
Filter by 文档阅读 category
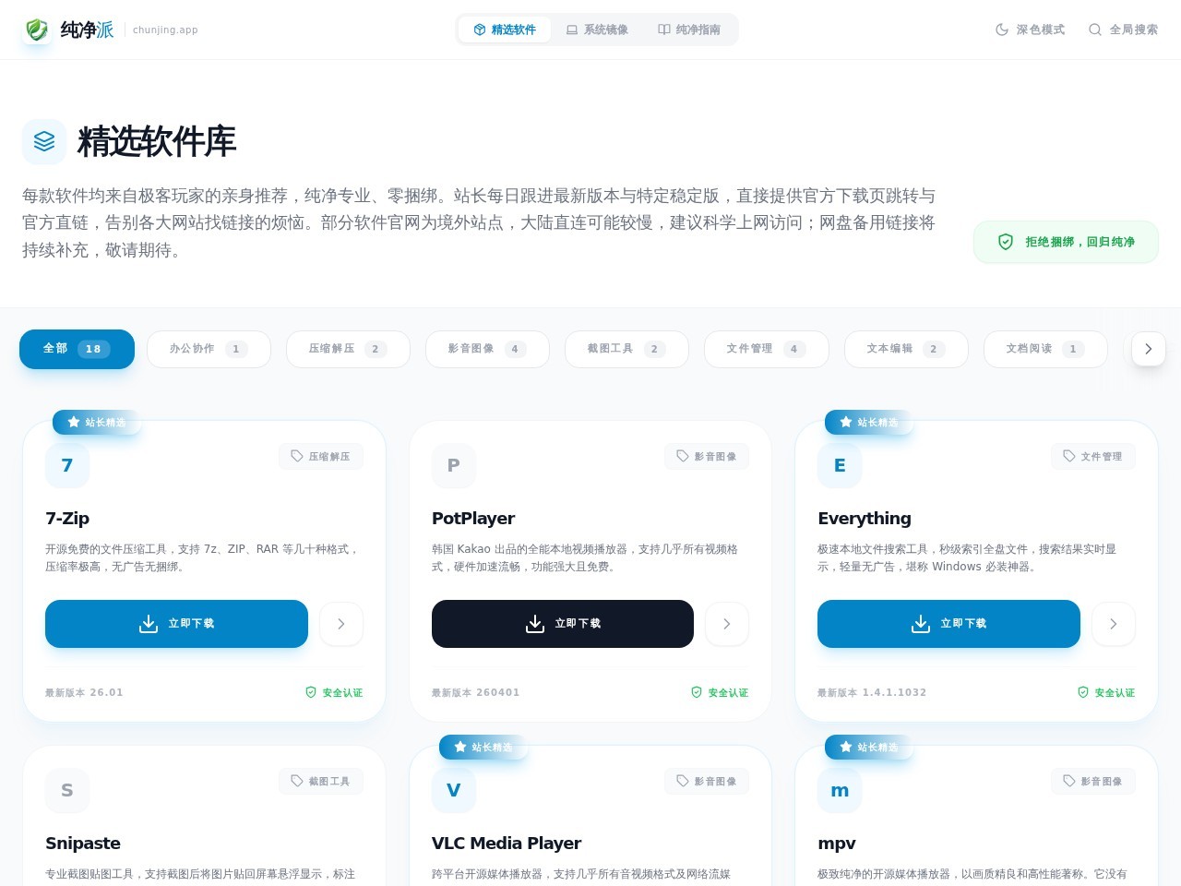1045,349
